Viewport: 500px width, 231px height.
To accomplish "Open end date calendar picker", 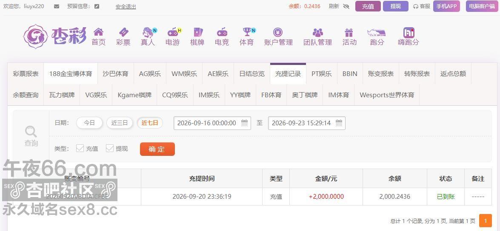I will tap(339, 123).
